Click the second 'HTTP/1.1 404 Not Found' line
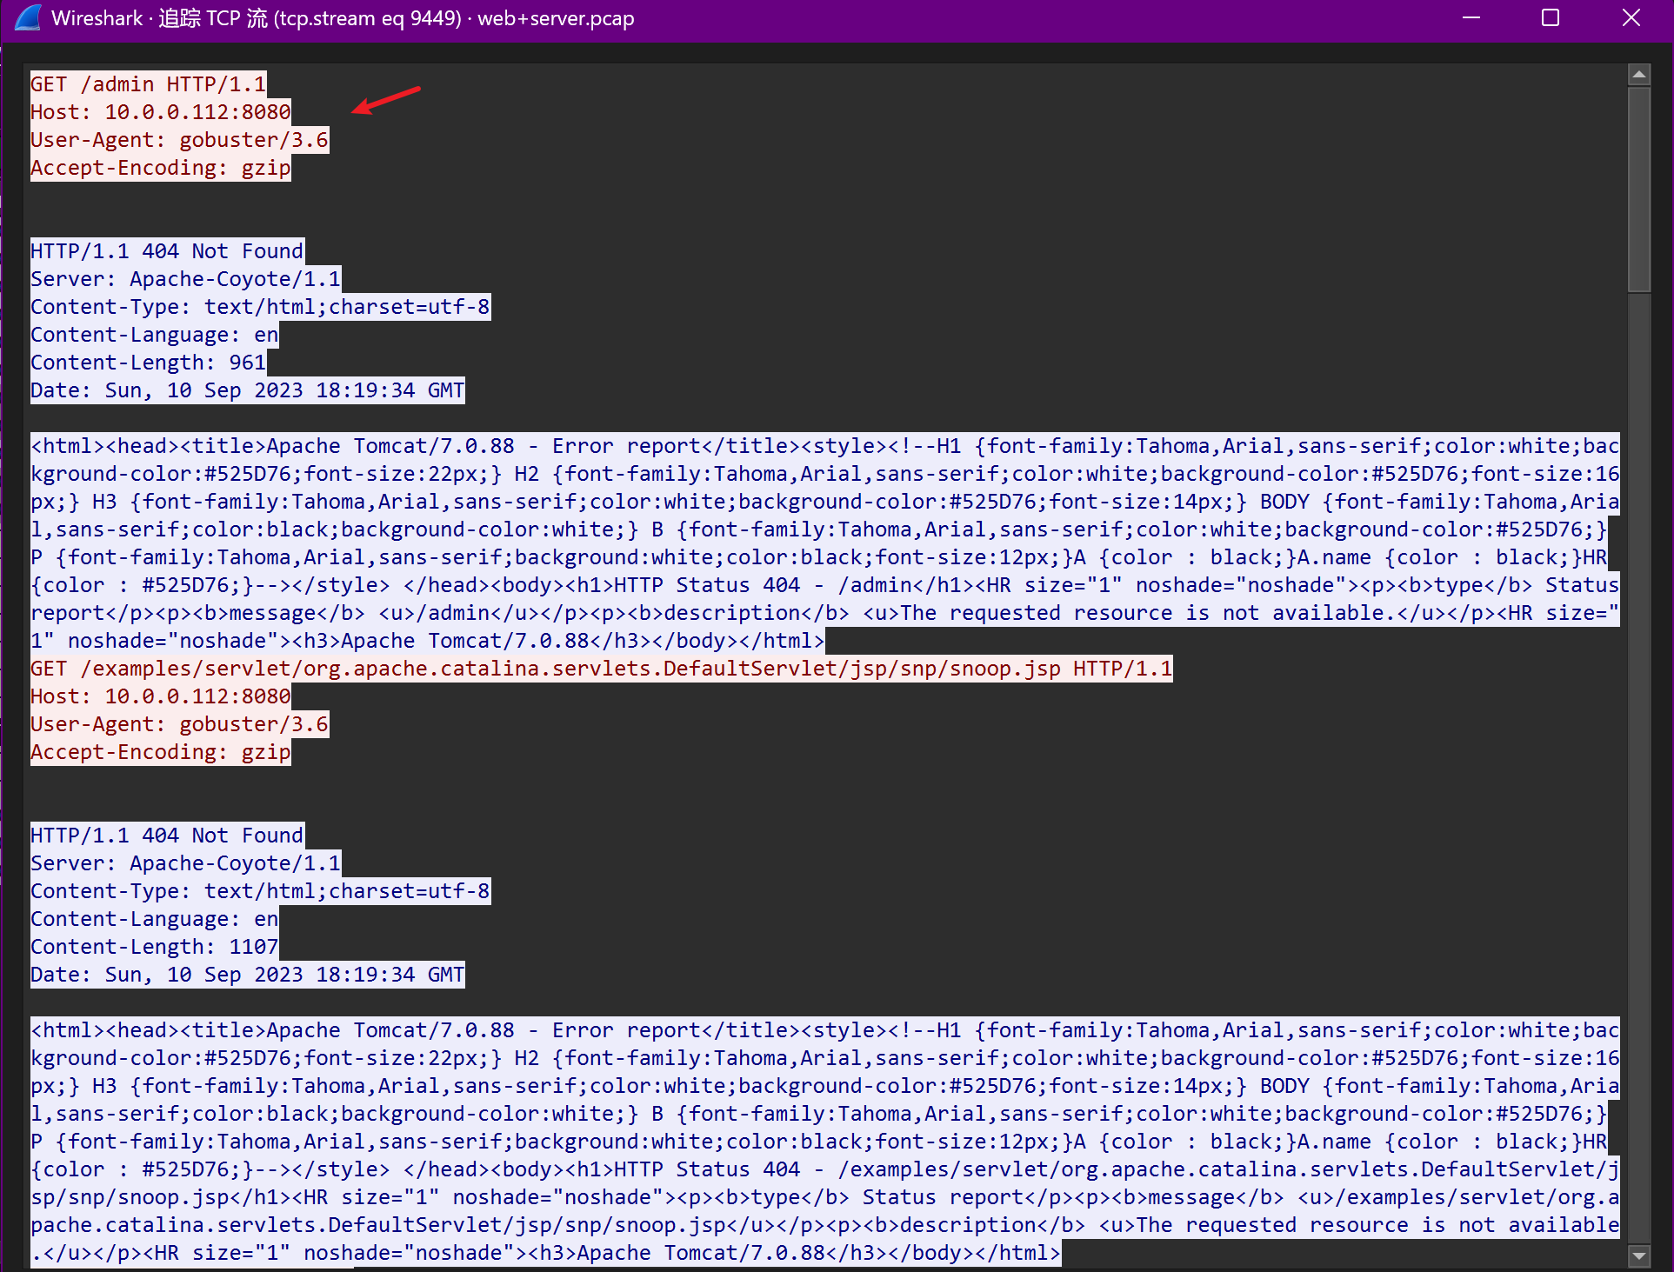The height and width of the screenshot is (1272, 1674). coord(167,836)
